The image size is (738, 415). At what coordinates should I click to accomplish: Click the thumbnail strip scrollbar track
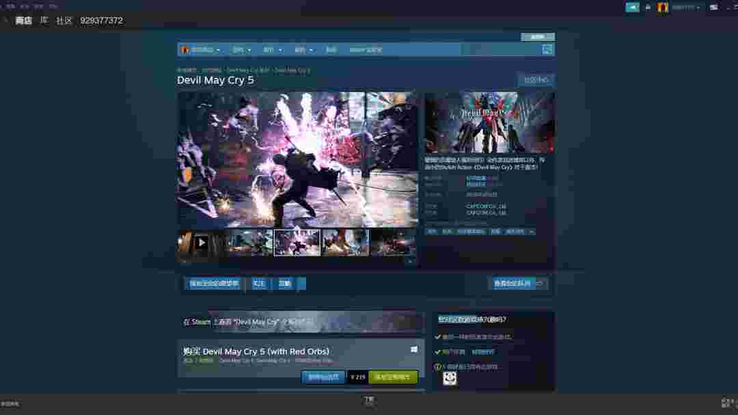coord(297,261)
